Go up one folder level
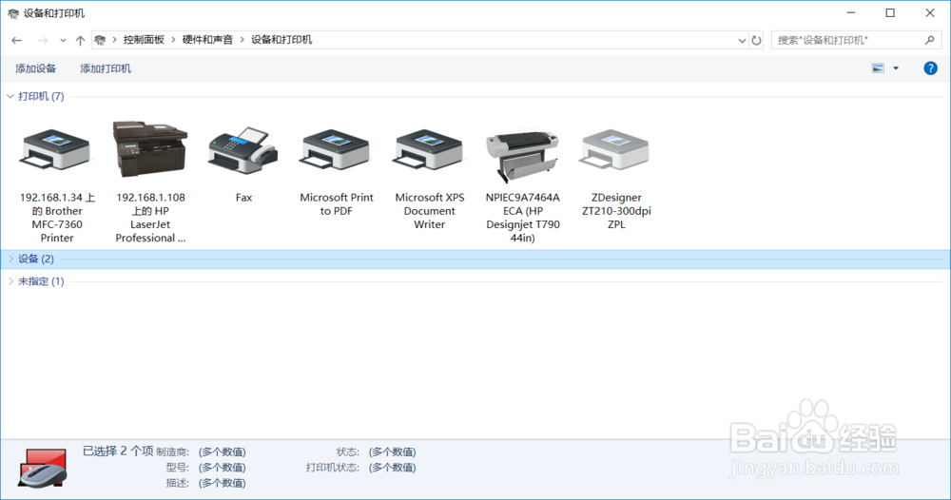 80,40
